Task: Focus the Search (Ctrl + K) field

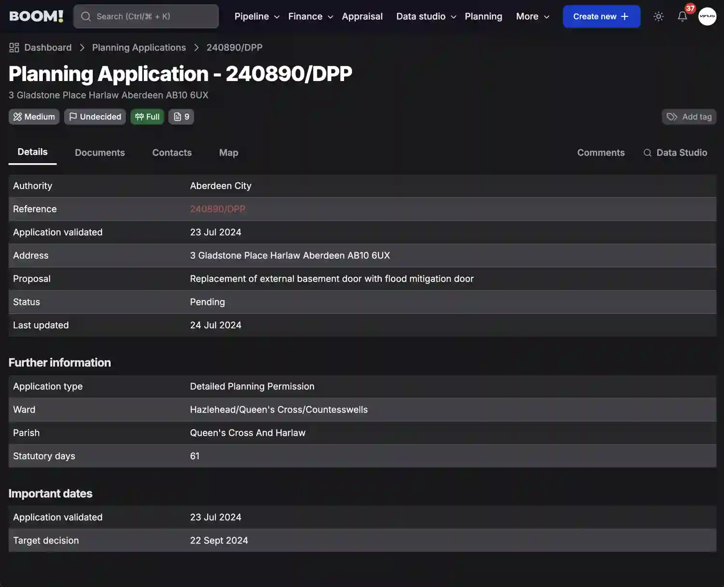Action: point(146,16)
